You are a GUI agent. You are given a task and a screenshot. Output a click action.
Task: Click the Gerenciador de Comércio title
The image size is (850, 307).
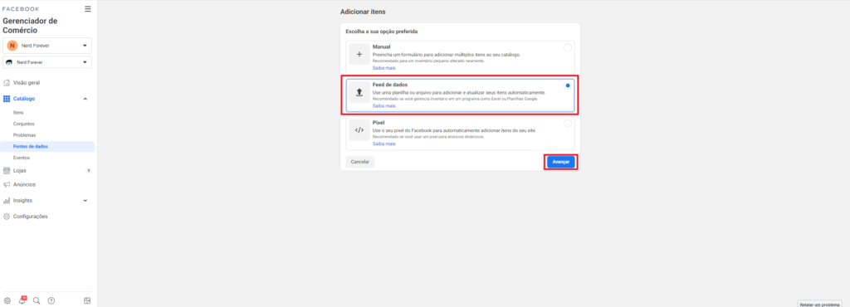coord(30,26)
